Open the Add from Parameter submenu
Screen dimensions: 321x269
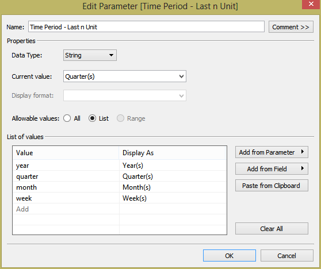272,152
